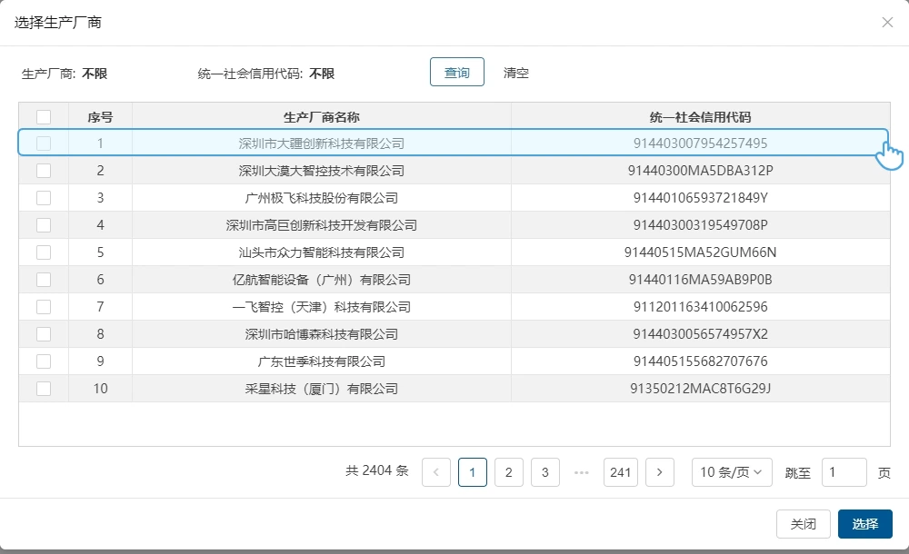Select page 1 in pagination
The image size is (909, 554).
pos(473,472)
